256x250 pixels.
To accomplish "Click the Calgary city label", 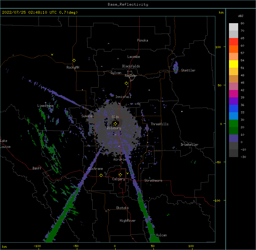I will pyautogui.click(x=118, y=179).
